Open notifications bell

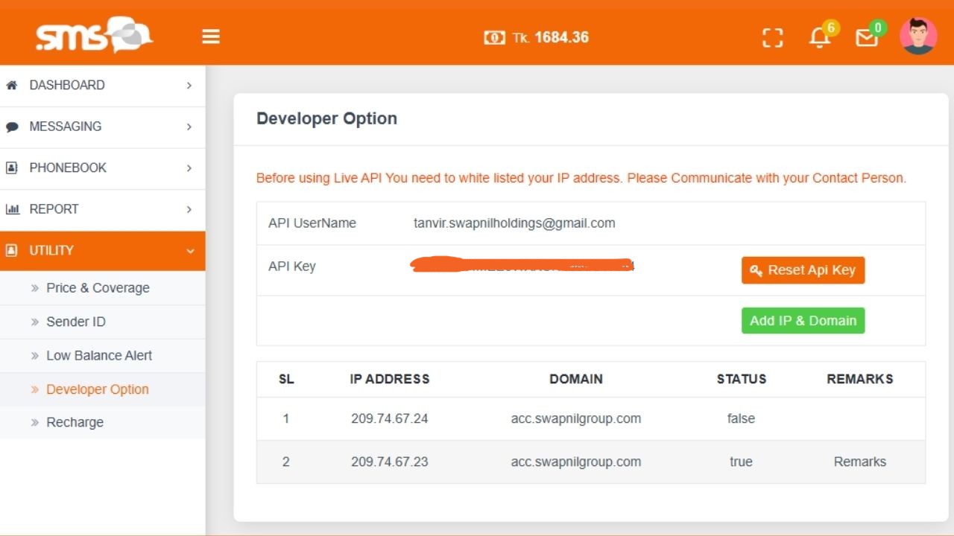[820, 37]
